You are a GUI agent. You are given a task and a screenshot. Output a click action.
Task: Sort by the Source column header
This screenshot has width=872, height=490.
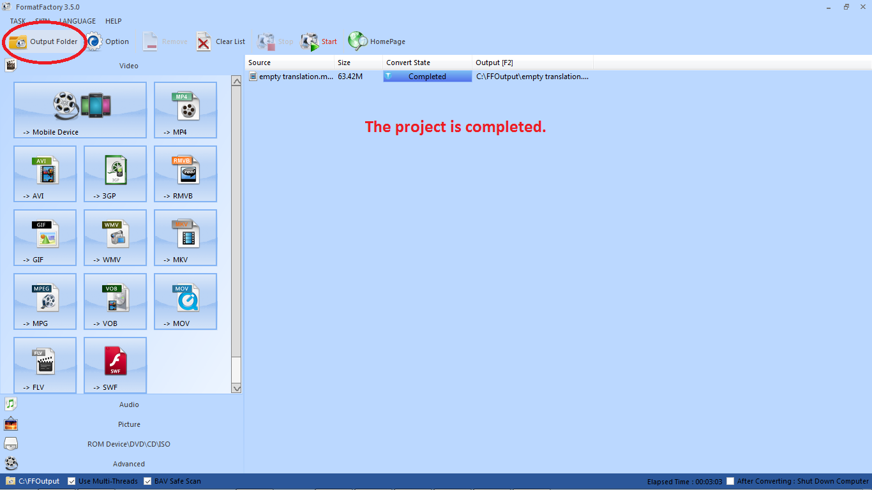click(290, 63)
